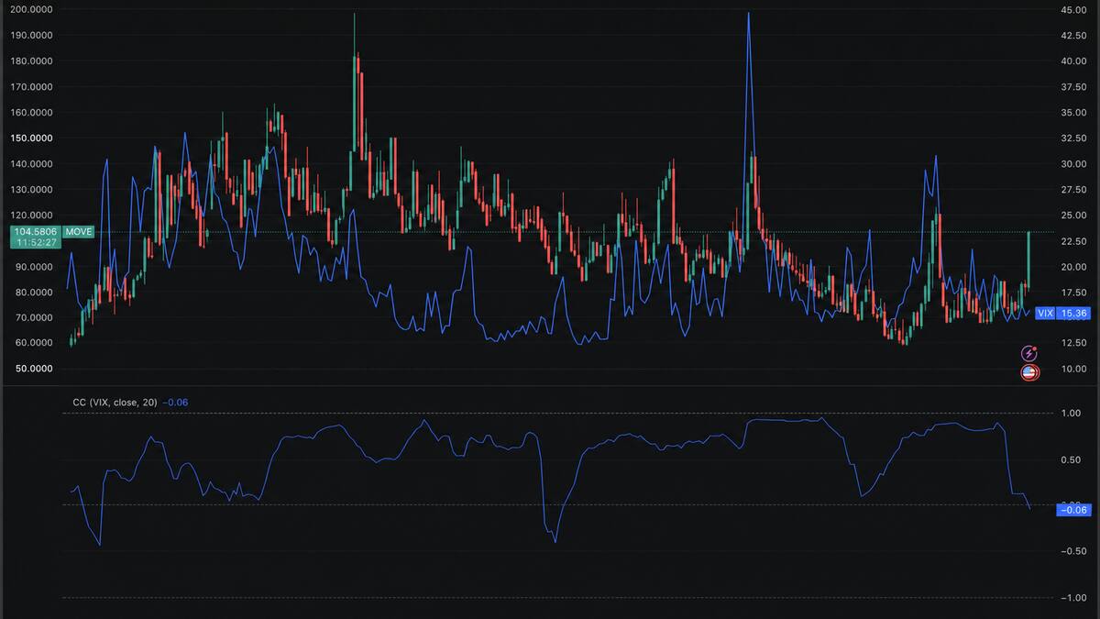Click the 0.50 correlation scale label

[x=1071, y=459]
